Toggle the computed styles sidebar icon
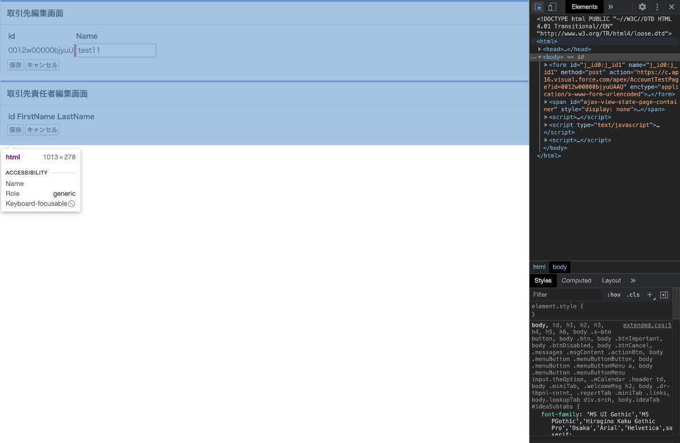The width and height of the screenshot is (680, 443). tap(664, 294)
